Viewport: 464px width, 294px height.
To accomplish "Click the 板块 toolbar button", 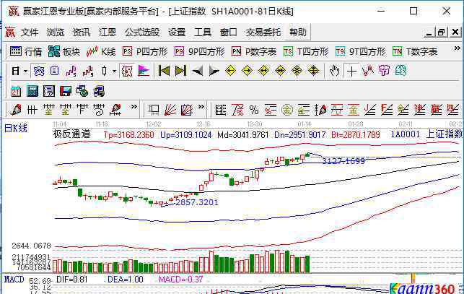I will [64, 51].
